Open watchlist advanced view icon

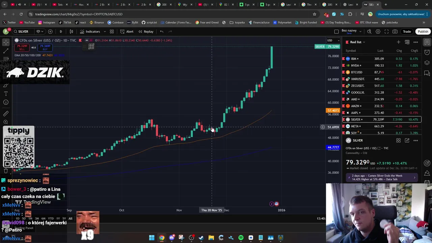coord(407,42)
